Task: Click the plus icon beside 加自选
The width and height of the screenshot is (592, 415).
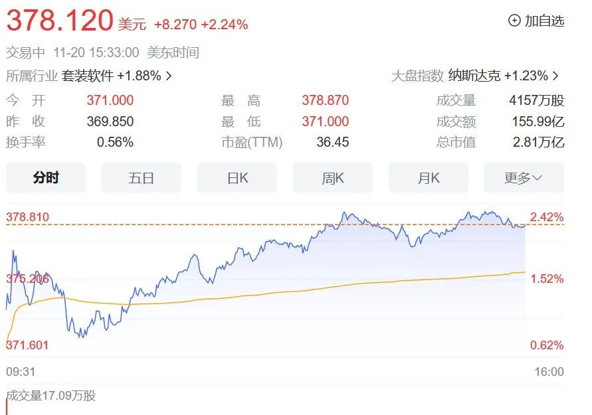Action: point(514,21)
